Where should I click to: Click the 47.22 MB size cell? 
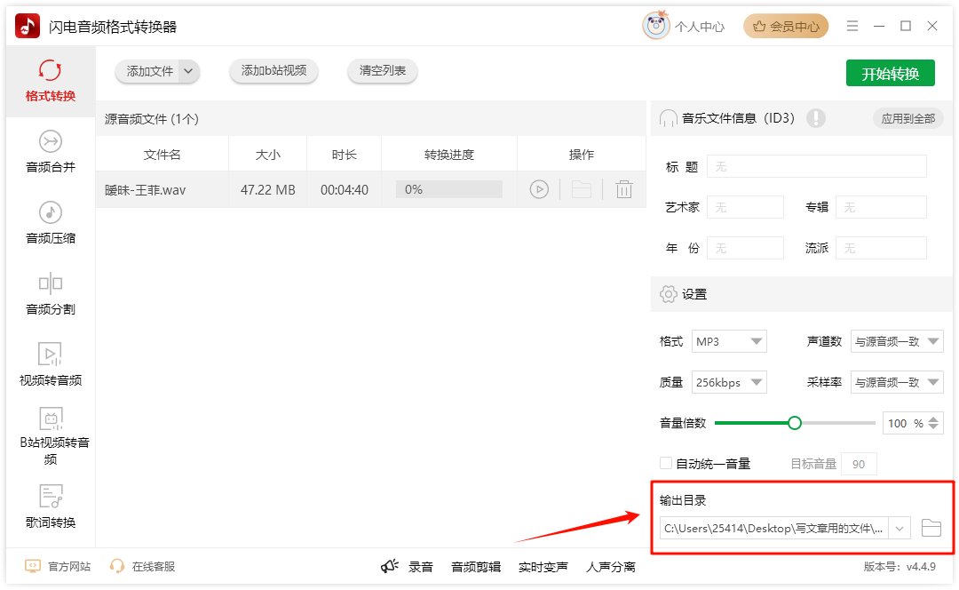point(268,190)
